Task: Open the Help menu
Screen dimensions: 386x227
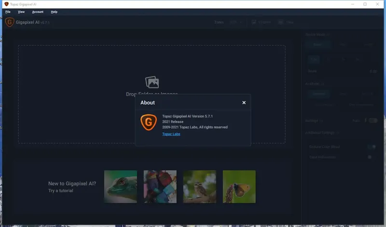Action: tap(54, 12)
